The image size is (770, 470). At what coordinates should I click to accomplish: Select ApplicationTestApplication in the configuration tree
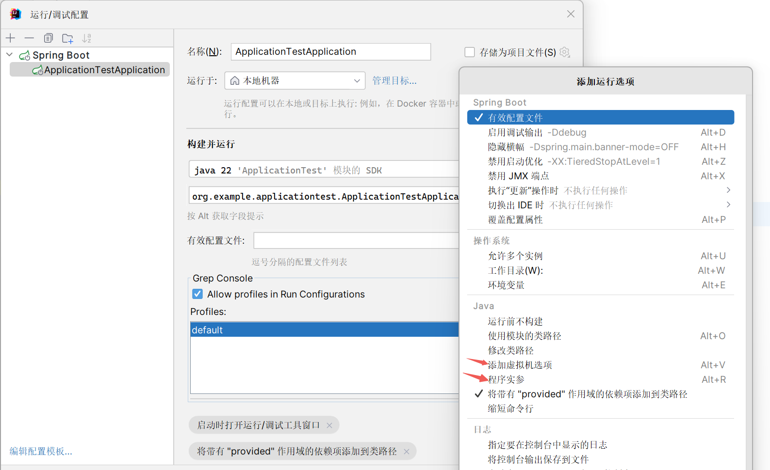click(104, 70)
